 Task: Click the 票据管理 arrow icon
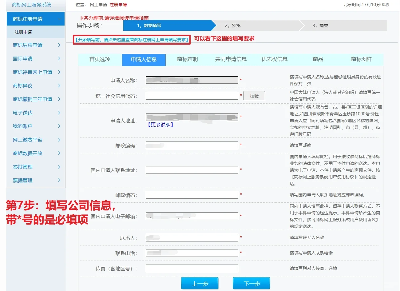[59, 180]
